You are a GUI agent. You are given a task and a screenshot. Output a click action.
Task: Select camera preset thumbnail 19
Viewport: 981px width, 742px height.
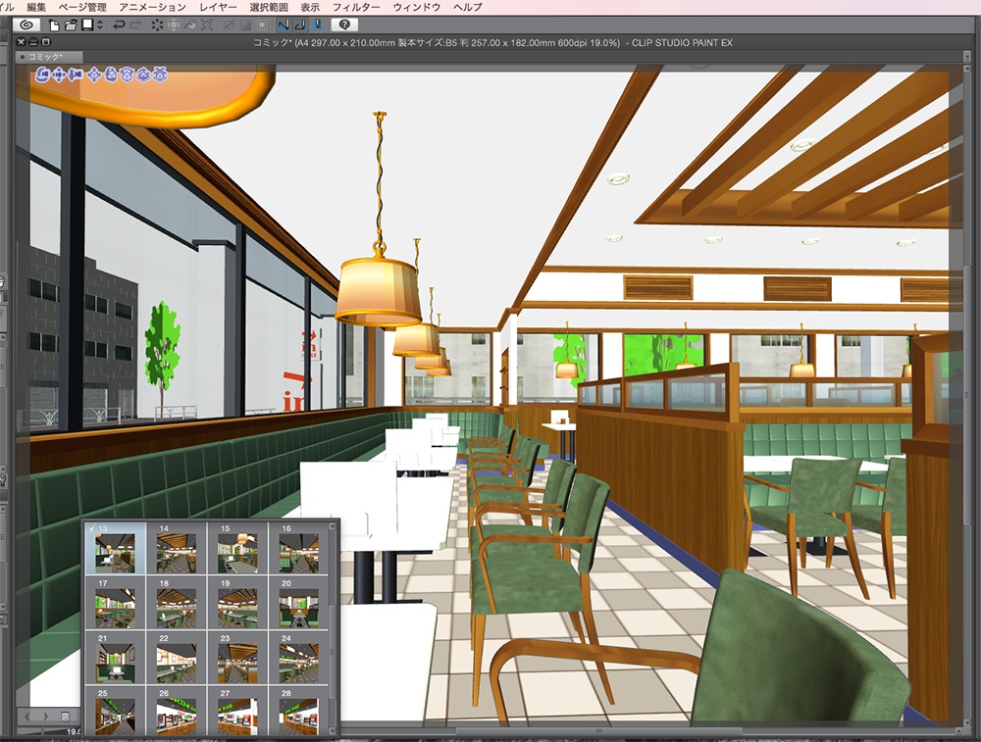237,603
